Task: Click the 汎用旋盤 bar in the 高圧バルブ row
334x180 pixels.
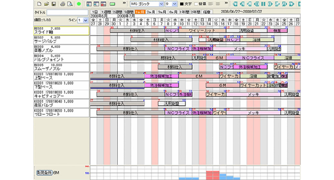Action: [x=172, y=104]
